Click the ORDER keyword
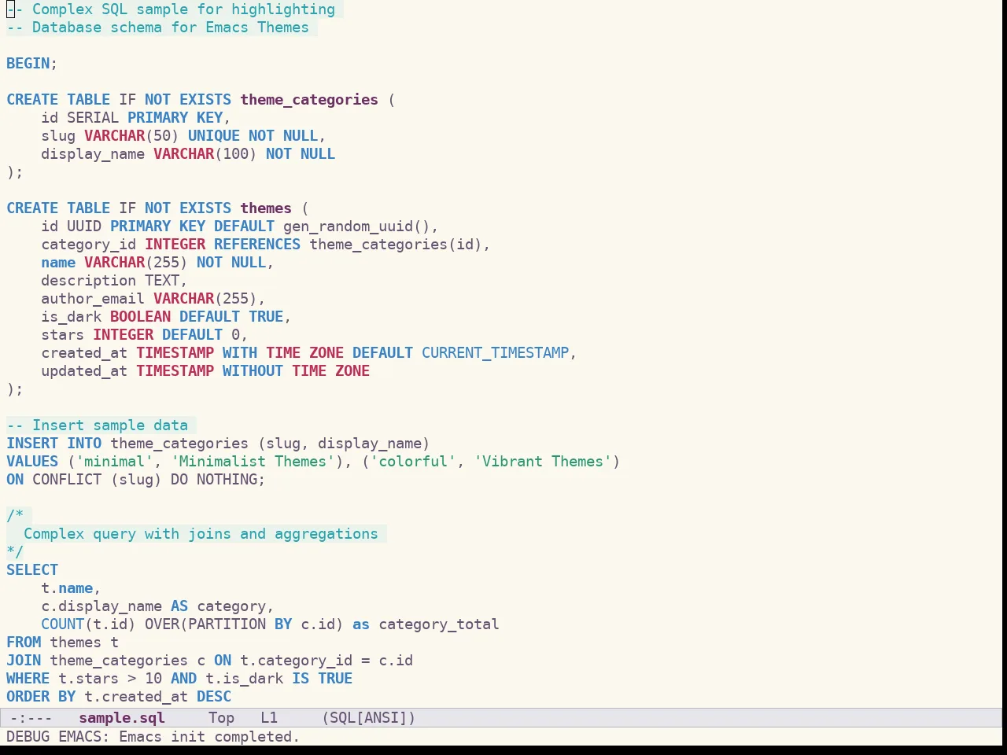Image resolution: width=1007 pixels, height=755 pixels. [x=28, y=697]
